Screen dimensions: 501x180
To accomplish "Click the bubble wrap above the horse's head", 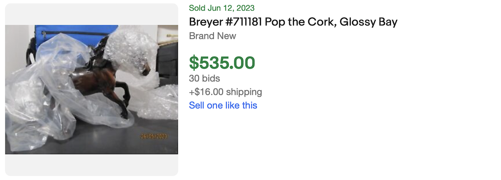I will click(x=125, y=46).
